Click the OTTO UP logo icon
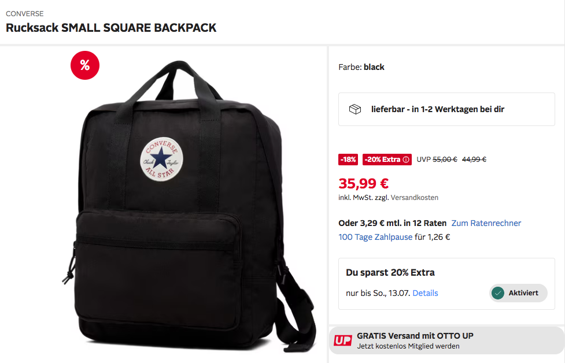The height and width of the screenshot is (363, 565). pos(342,340)
